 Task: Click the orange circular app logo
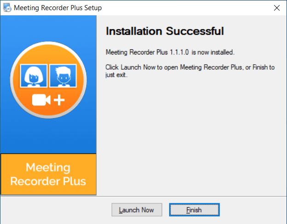(x=48, y=80)
